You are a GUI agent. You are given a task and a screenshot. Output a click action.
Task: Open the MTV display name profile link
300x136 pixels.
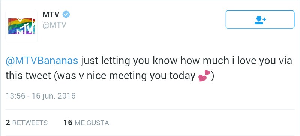point(51,15)
